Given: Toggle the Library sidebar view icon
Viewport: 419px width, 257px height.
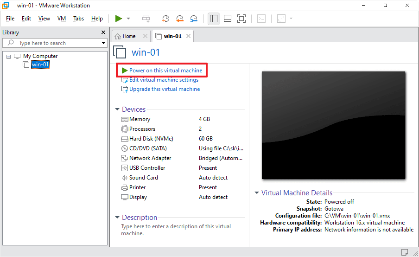Looking at the screenshot, I should pyautogui.click(x=214, y=19).
